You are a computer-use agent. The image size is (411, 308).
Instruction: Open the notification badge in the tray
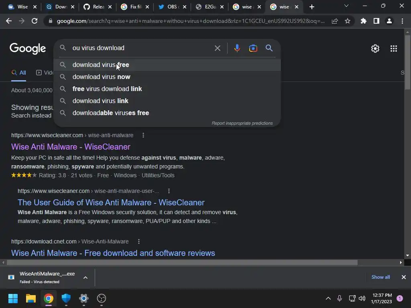pyautogui.click(x=400, y=298)
